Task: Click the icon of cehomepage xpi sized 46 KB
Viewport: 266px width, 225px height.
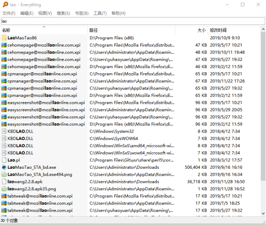Action: [4, 67]
